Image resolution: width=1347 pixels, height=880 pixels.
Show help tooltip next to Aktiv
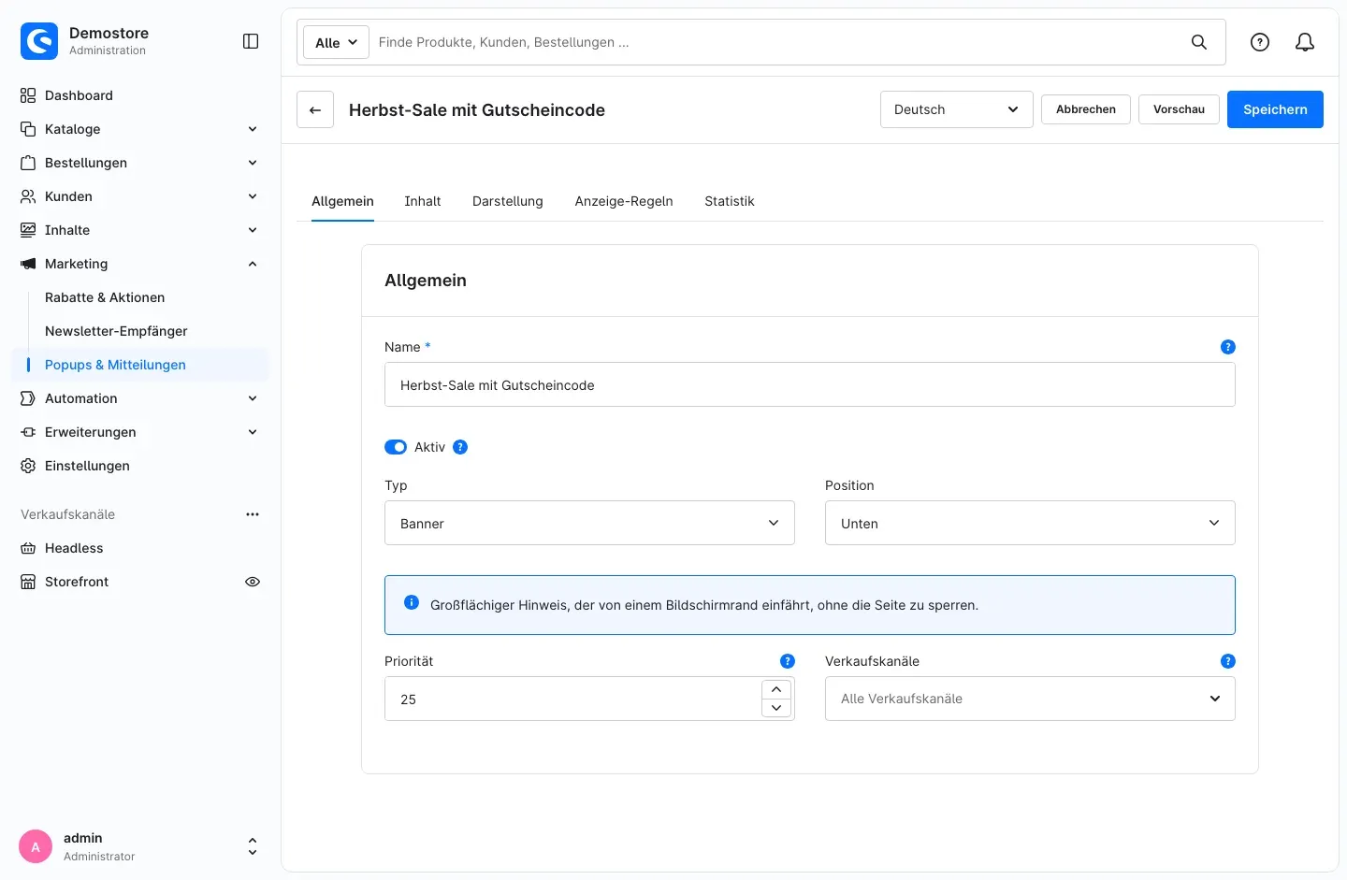[x=460, y=447]
